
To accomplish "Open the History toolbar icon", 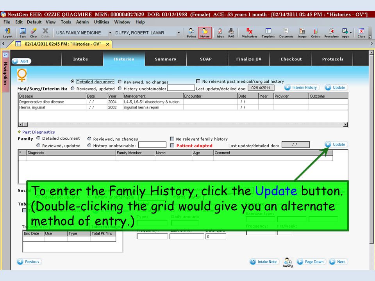I will [205, 33].
